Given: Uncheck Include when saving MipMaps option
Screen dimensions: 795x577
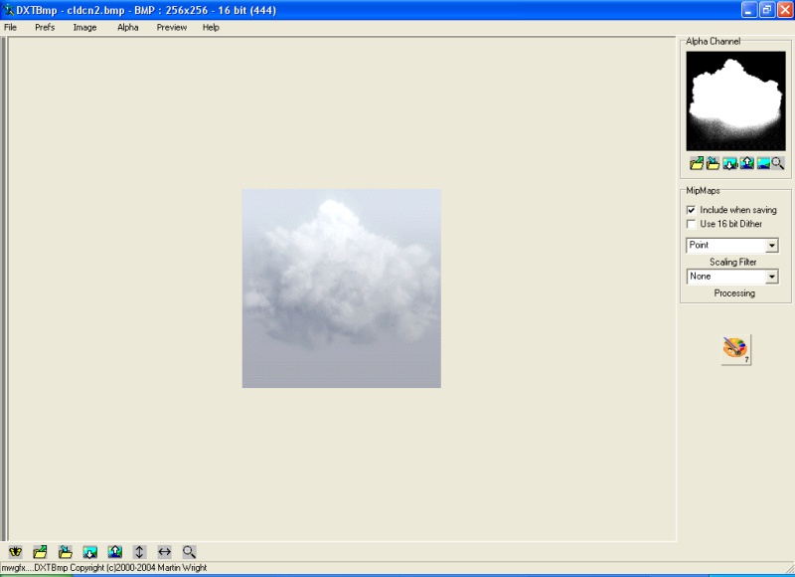Looking at the screenshot, I should coord(692,210).
